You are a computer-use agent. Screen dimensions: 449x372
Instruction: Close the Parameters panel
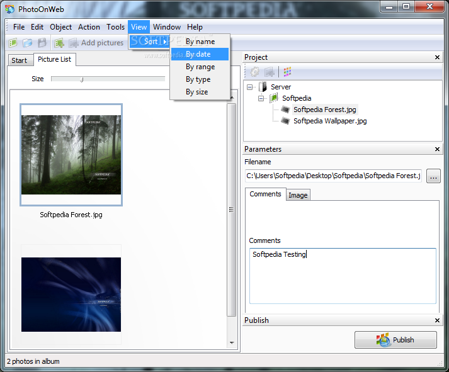click(437, 149)
